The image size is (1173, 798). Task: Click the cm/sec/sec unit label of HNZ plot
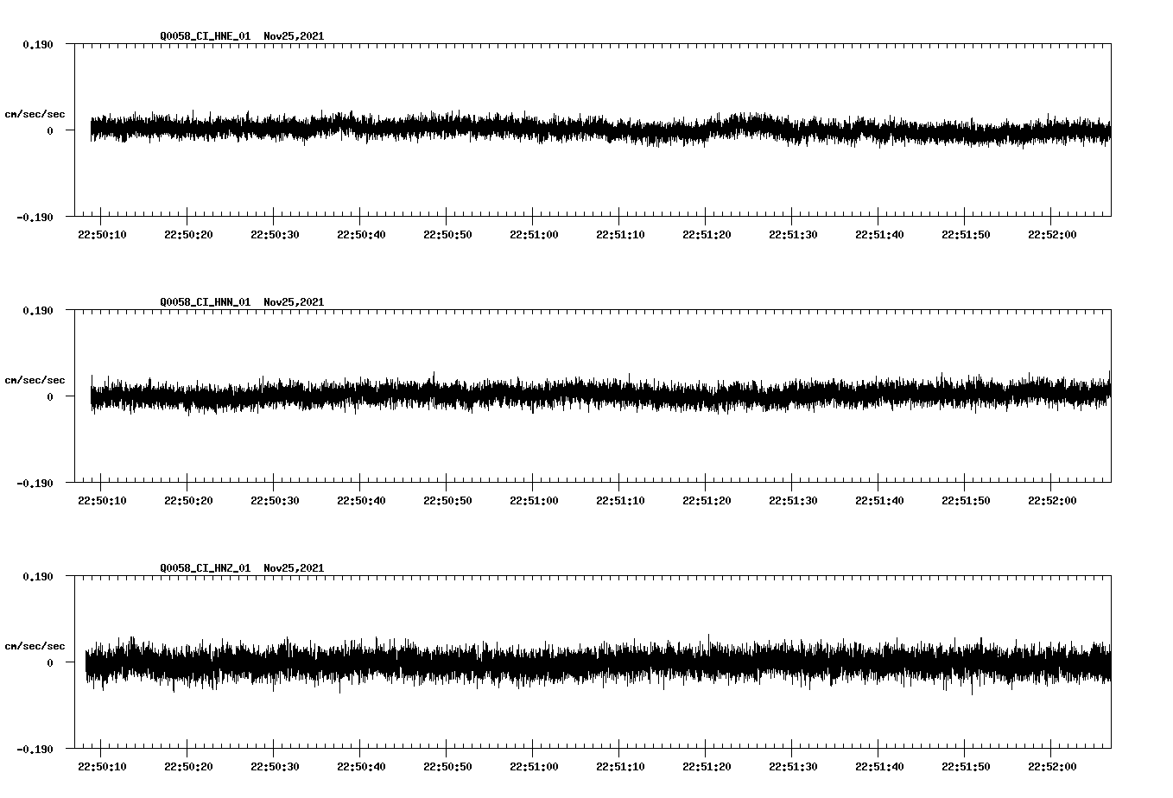click(35, 646)
